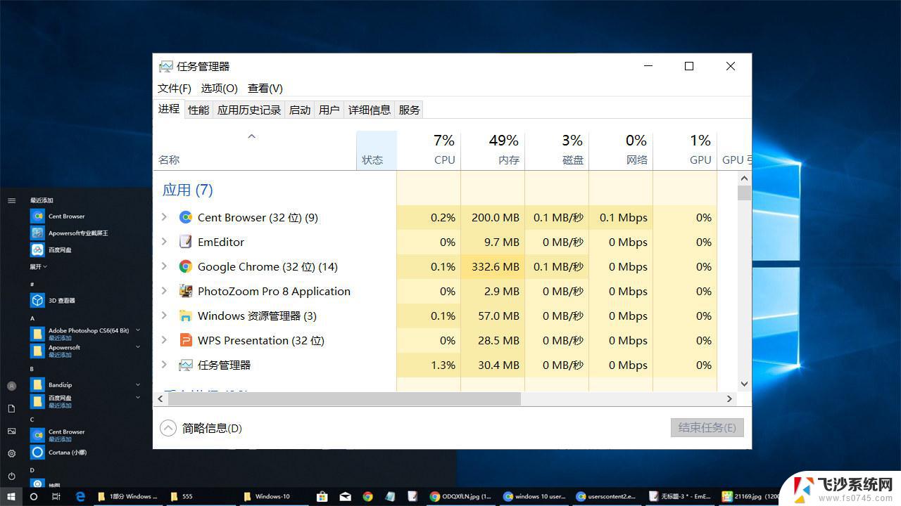The image size is (901, 506).
Task: Switch to the 用户 tab
Action: [329, 110]
